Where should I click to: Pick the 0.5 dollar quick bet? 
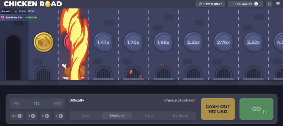tap(16, 116)
